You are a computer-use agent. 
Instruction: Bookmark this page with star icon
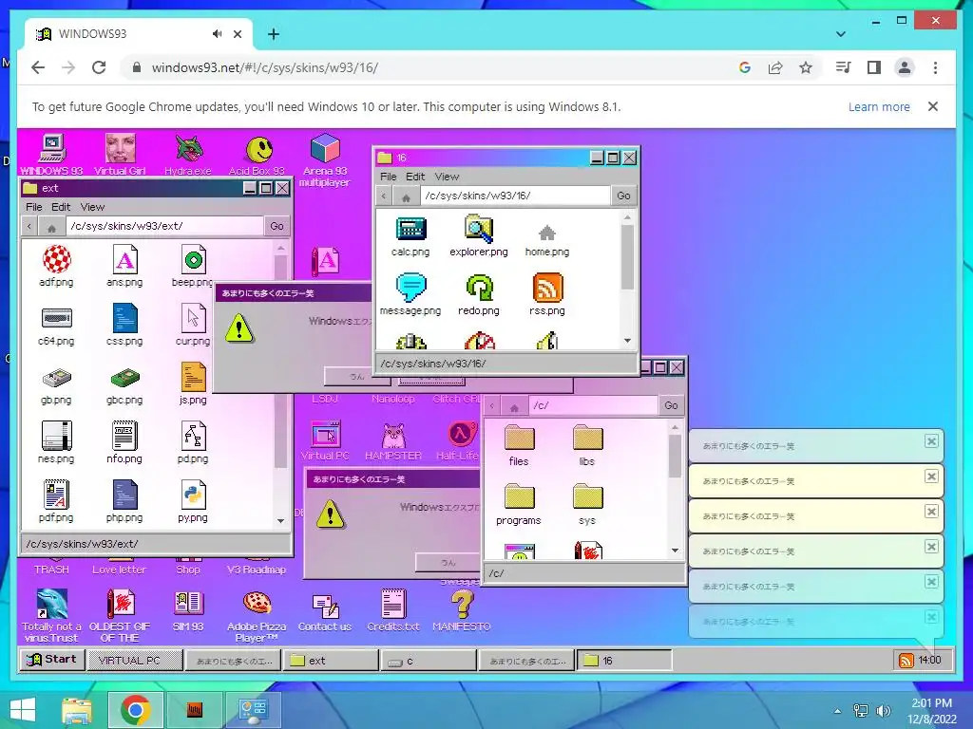pos(806,67)
